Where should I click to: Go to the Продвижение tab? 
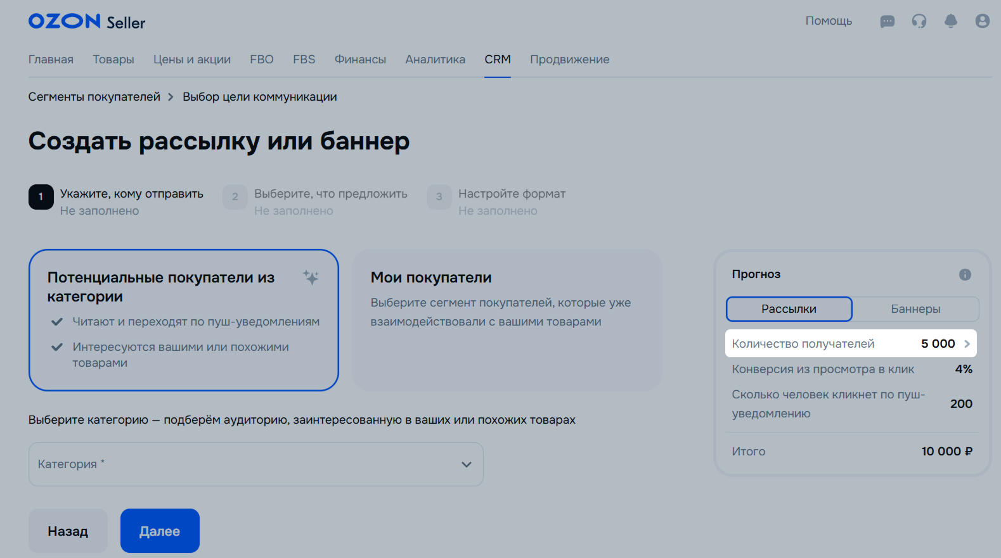tap(569, 60)
